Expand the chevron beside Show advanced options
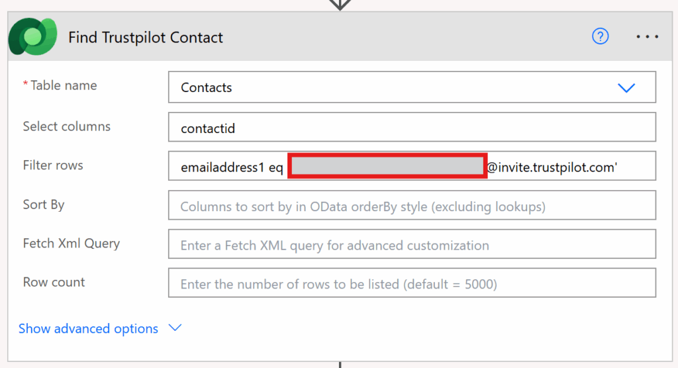This screenshot has width=678, height=368. (x=175, y=328)
